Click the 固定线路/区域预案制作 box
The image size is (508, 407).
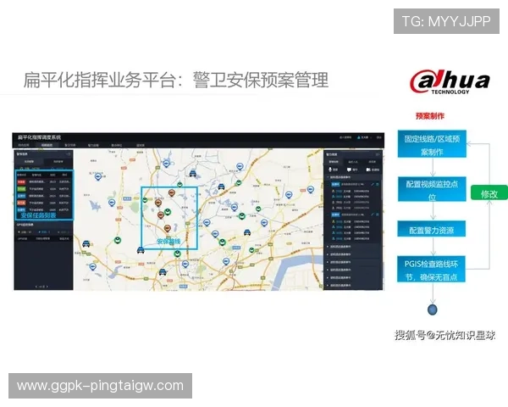[432, 145]
